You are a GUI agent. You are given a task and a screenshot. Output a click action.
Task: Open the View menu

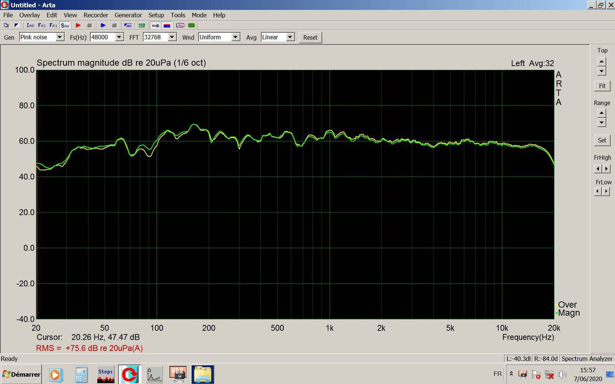pos(70,15)
